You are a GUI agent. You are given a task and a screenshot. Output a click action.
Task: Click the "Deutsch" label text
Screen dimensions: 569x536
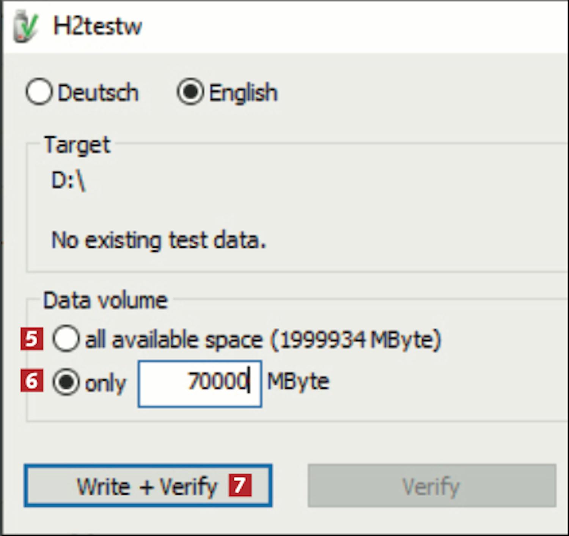[98, 93]
